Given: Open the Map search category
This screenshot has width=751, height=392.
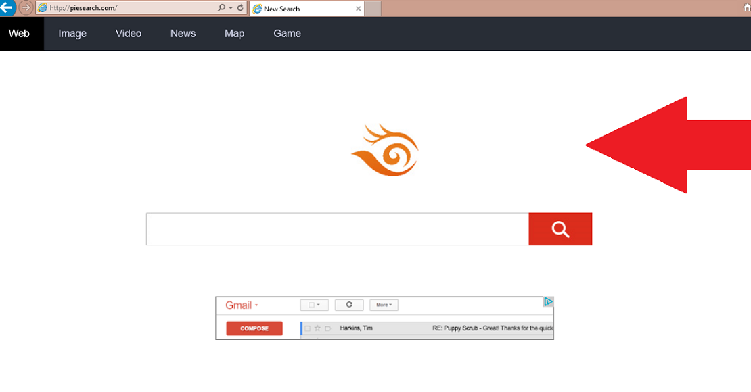Looking at the screenshot, I should click(x=234, y=34).
